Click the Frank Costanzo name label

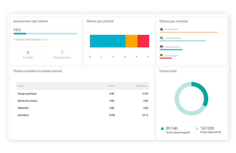pos(172,47)
